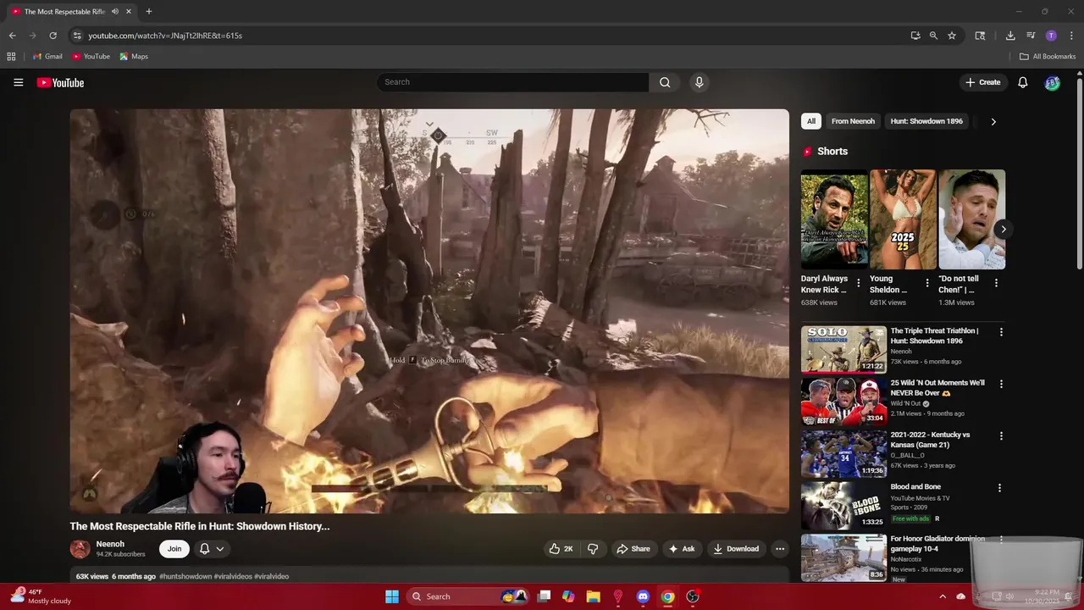Open subscription notification bell dropdown
Image resolution: width=1084 pixels, height=610 pixels.
212,549
